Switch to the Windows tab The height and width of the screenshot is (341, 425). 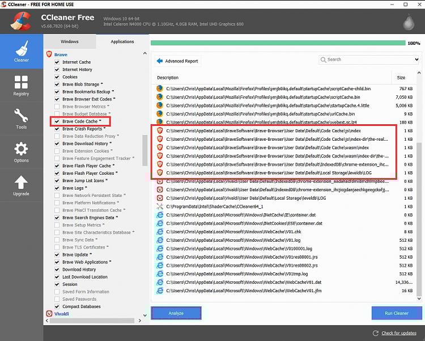point(70,41)
